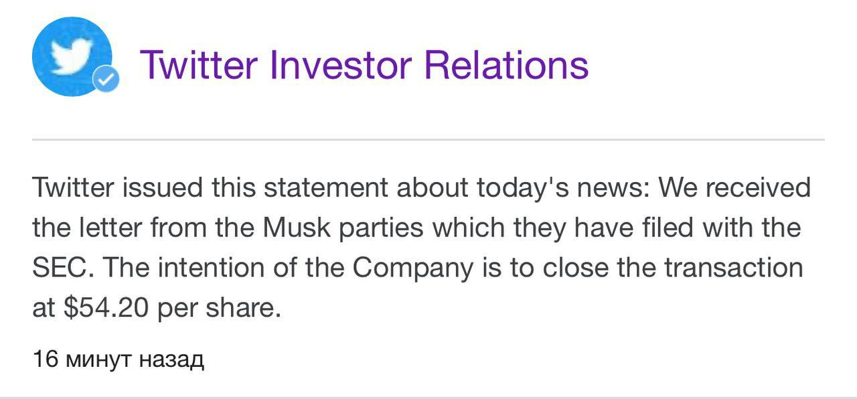Open the Twitter Investor Relations title link

pos(364,64)
